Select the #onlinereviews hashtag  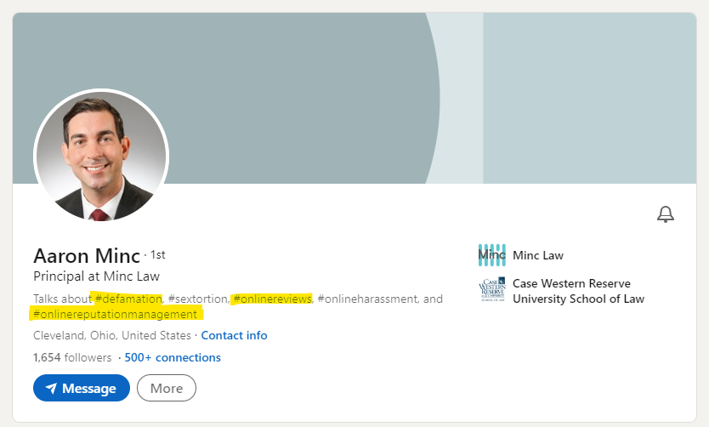pyautogui.click(x=272, y=299)
